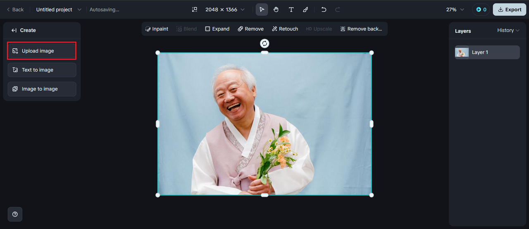Click the Upload image button
The image size is (529, 229).
click(42, 51)
